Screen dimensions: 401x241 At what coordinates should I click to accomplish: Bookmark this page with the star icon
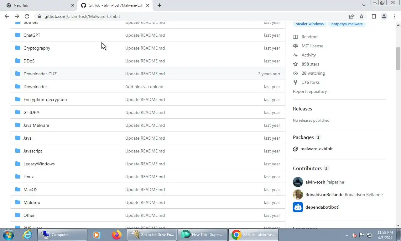click(362, 16)
